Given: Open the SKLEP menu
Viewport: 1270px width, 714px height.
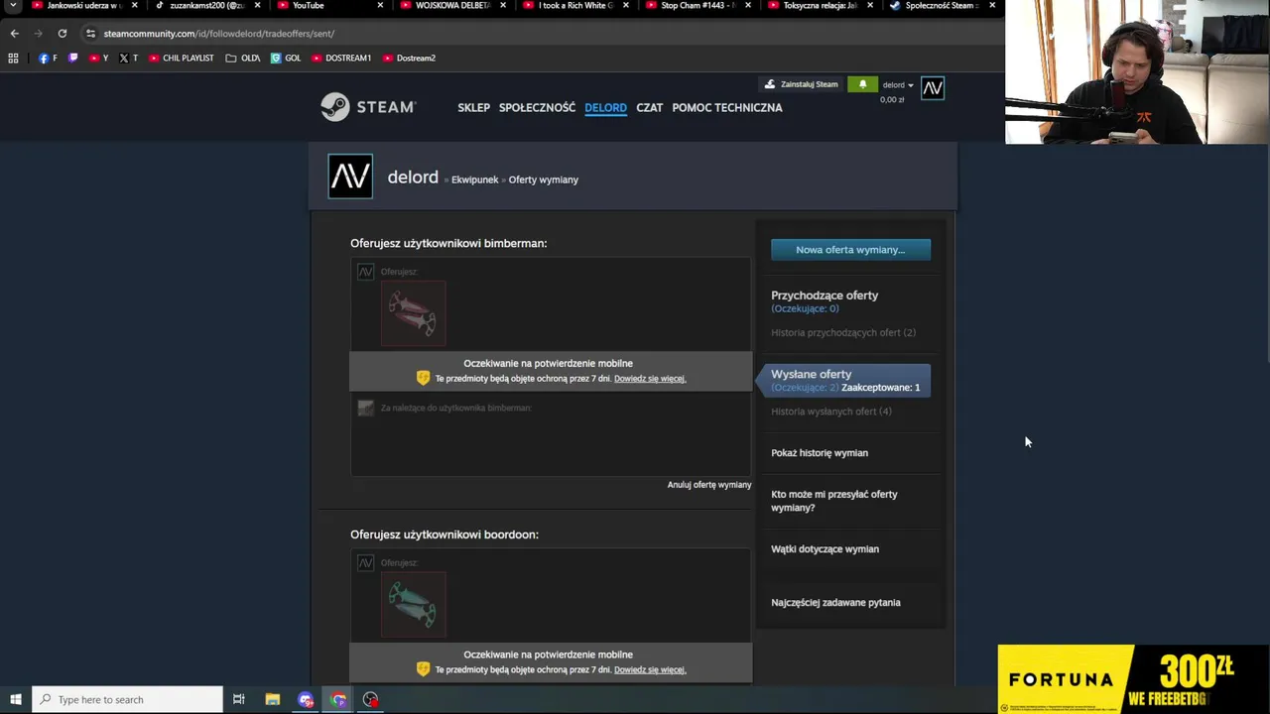Looking at the screenshot, I should 473,107.
